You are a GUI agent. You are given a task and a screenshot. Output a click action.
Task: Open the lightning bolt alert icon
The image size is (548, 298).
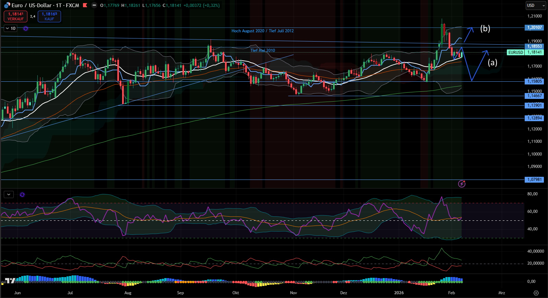point(462,184)
